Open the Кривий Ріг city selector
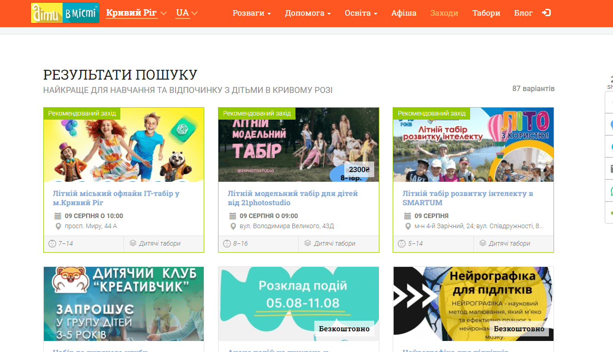The height and width of the screenshot is (352, 613). [136, 13]
